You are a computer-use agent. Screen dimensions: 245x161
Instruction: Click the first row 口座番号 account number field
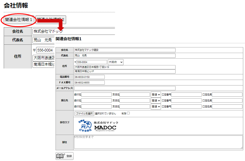coord(186,94)
